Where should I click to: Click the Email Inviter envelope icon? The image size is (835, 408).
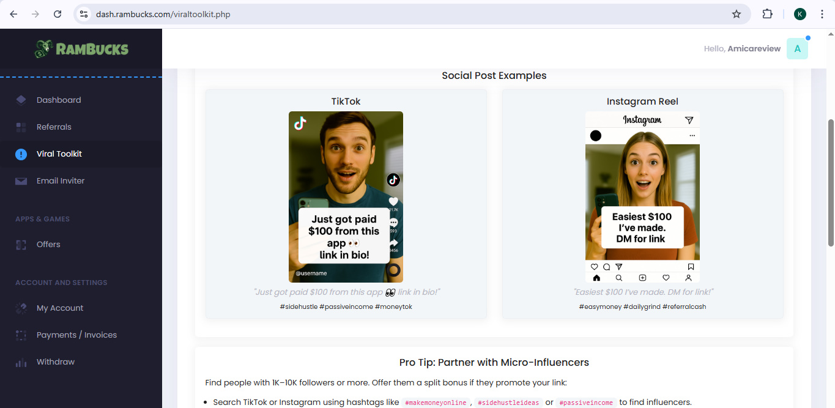[21, 181]
